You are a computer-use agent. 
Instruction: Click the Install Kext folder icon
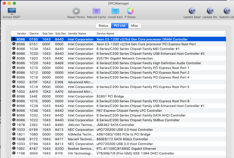pyautogui.click(x=115, y=11)
